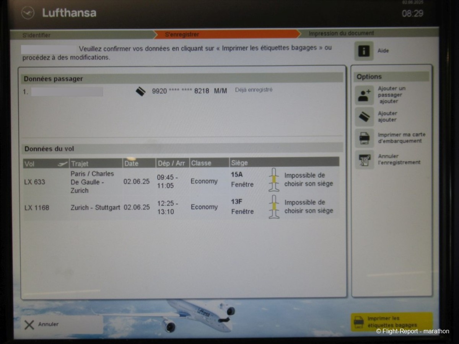Click seat 13F Fenêtre

[242, 207]
